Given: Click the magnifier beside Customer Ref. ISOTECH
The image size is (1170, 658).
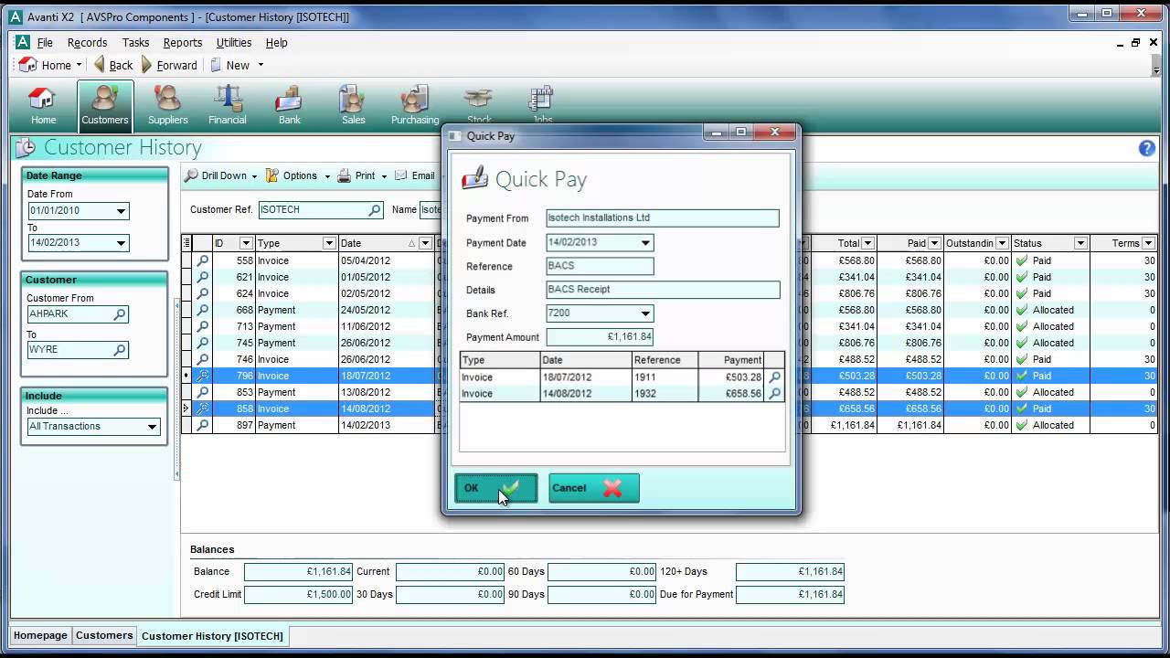Looking at the screenshot, I should coord(375,210).
